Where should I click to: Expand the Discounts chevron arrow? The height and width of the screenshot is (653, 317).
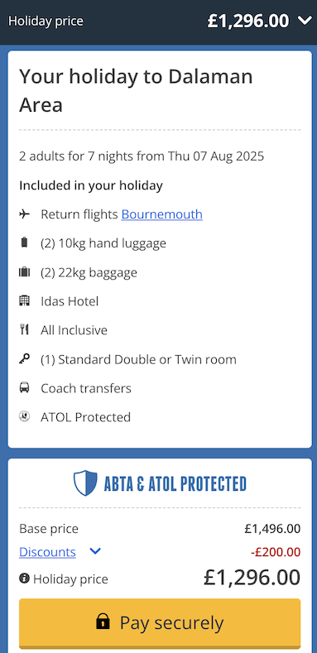coord(95,551)
